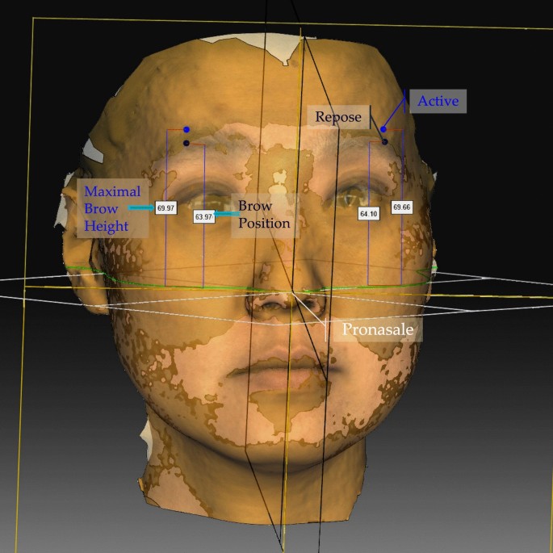Select bright blue active landmark above the 69.97 line
Screen dimensions: 553x553
tap(186, 129)
